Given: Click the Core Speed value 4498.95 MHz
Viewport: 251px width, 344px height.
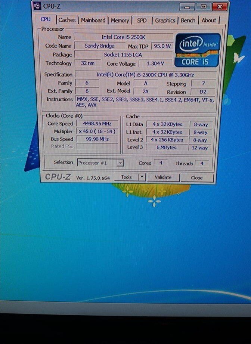Looking at the screenshot, I should pos(97,124).
